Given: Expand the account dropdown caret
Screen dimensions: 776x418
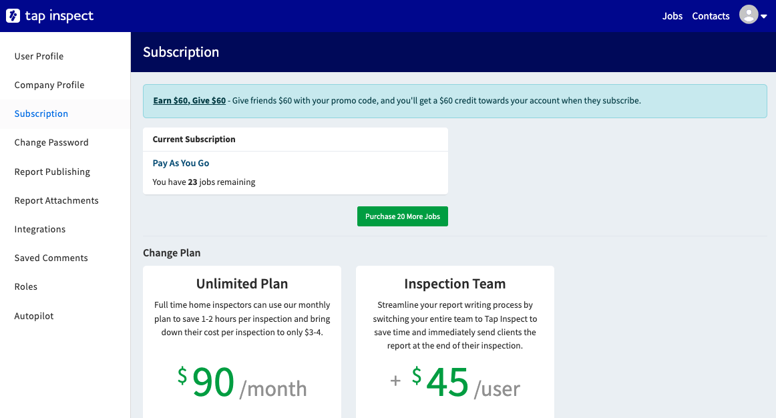Looking at the screenshot, I should (x=763, y=16).
